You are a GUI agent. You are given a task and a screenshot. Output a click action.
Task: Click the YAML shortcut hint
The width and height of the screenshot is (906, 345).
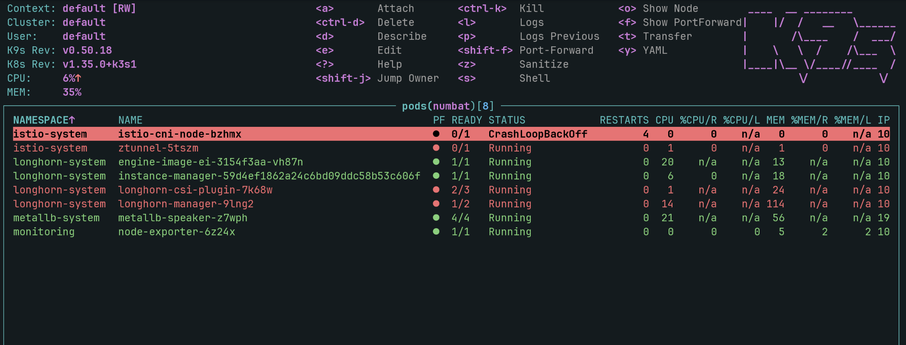(x=643, y=50)
